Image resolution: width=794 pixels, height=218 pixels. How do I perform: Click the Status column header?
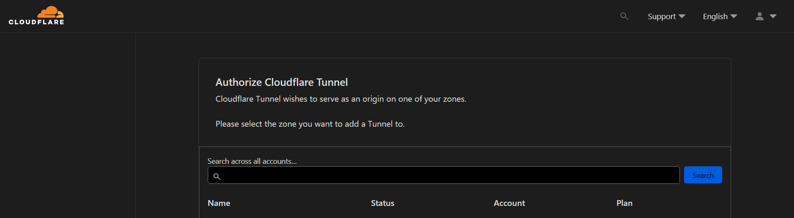click(x=383, y=203)
